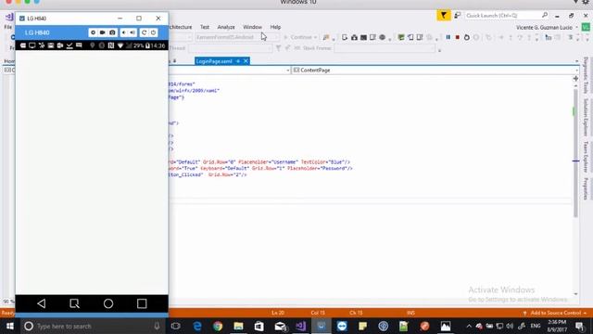
Task: Click the TextColor="Blue" attribute in code
Action: (322, 162)
